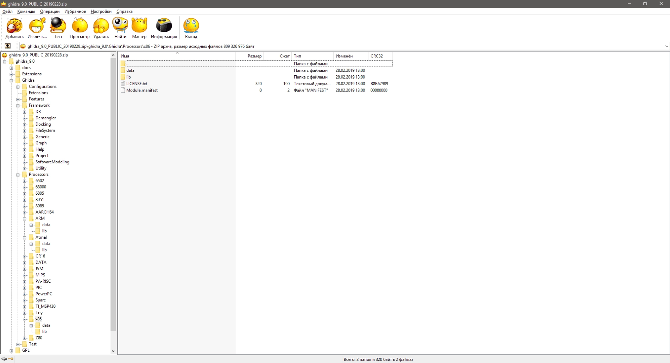Viewport: 670px width, 363px height.
Task: Click the Извлечь (Extract) toolbar icon
Action: (x=37, y=28)
